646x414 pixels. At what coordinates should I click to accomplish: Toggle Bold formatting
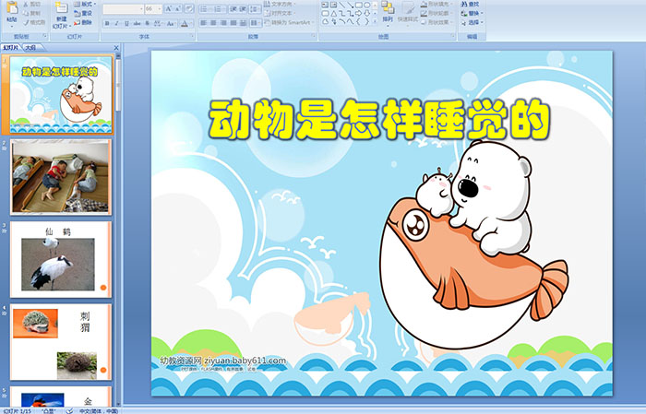[x=107, y=24]
